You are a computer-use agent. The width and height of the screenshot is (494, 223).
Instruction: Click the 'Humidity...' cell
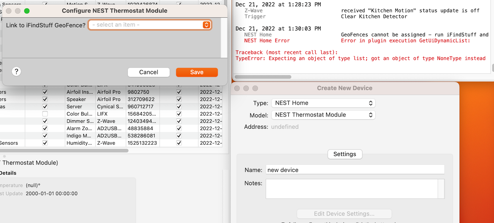pyautogui.click(x=80, y=143)
